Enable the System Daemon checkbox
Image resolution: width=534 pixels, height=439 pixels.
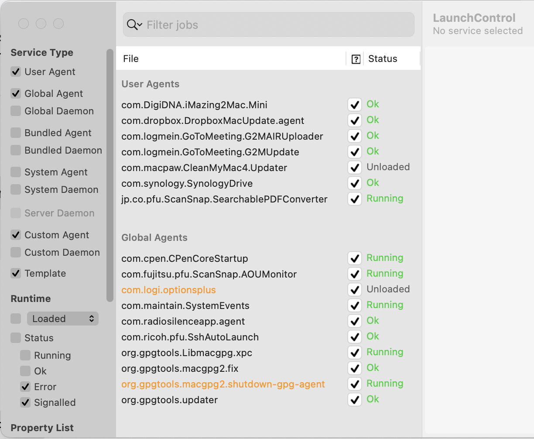pos(16,189)
